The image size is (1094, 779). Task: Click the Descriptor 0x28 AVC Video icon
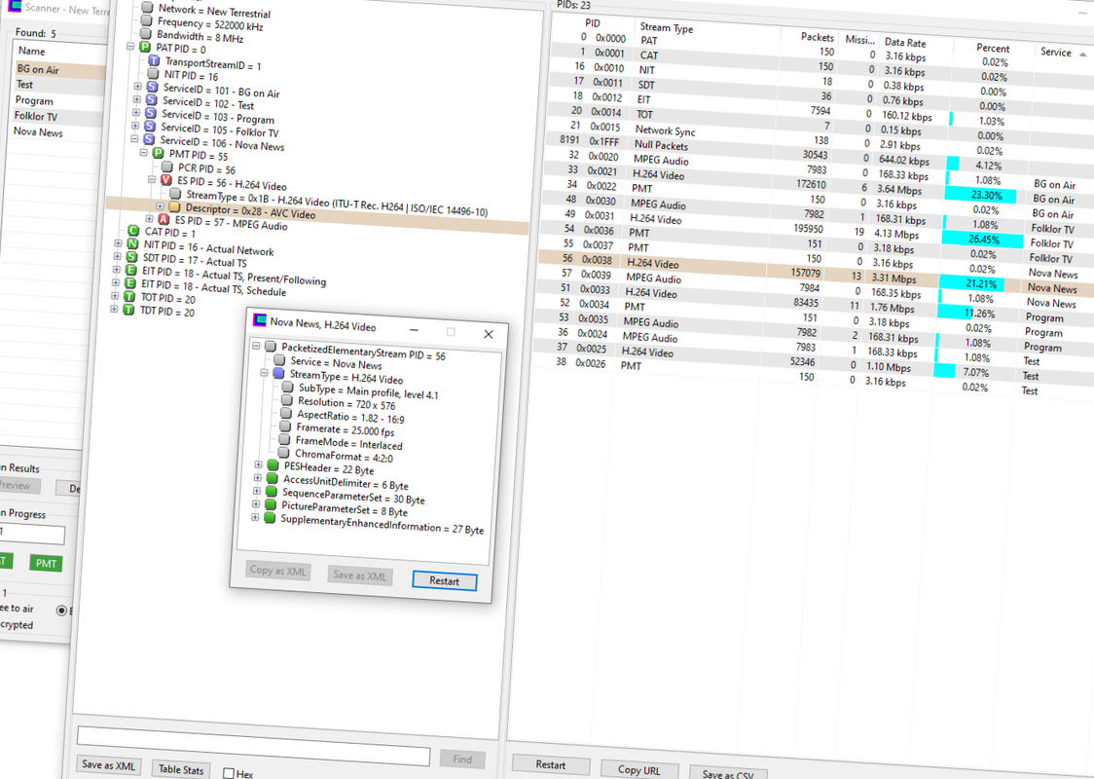pos(174,207)
